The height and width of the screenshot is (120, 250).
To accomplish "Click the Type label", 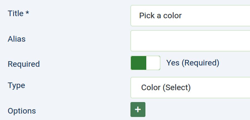I will pyautogui.click(x=16, y=85).
